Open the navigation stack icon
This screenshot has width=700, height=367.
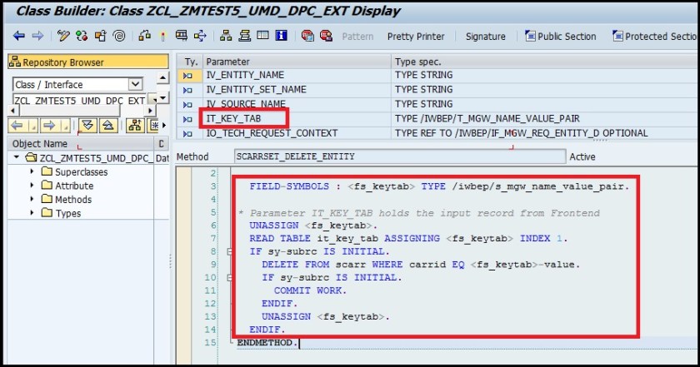point(244,36)
